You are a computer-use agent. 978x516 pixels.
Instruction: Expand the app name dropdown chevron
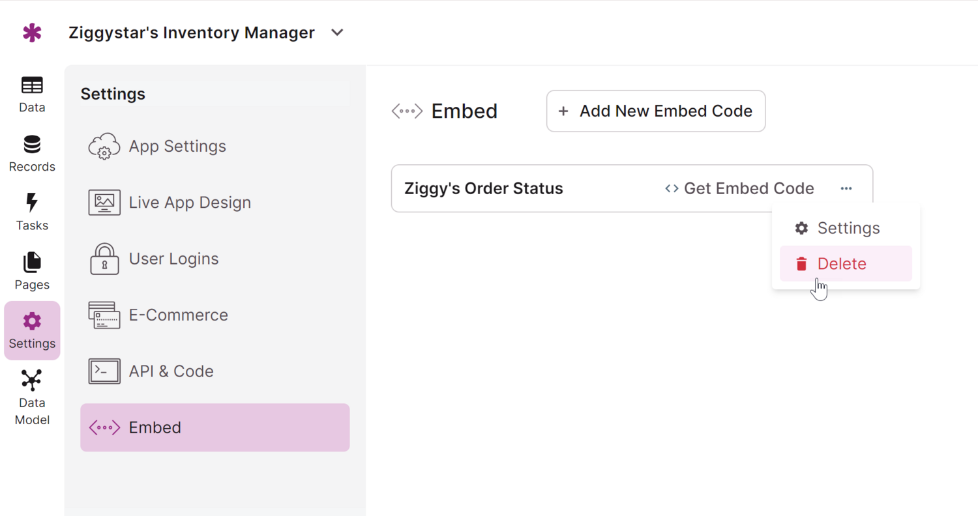point(337,32)
